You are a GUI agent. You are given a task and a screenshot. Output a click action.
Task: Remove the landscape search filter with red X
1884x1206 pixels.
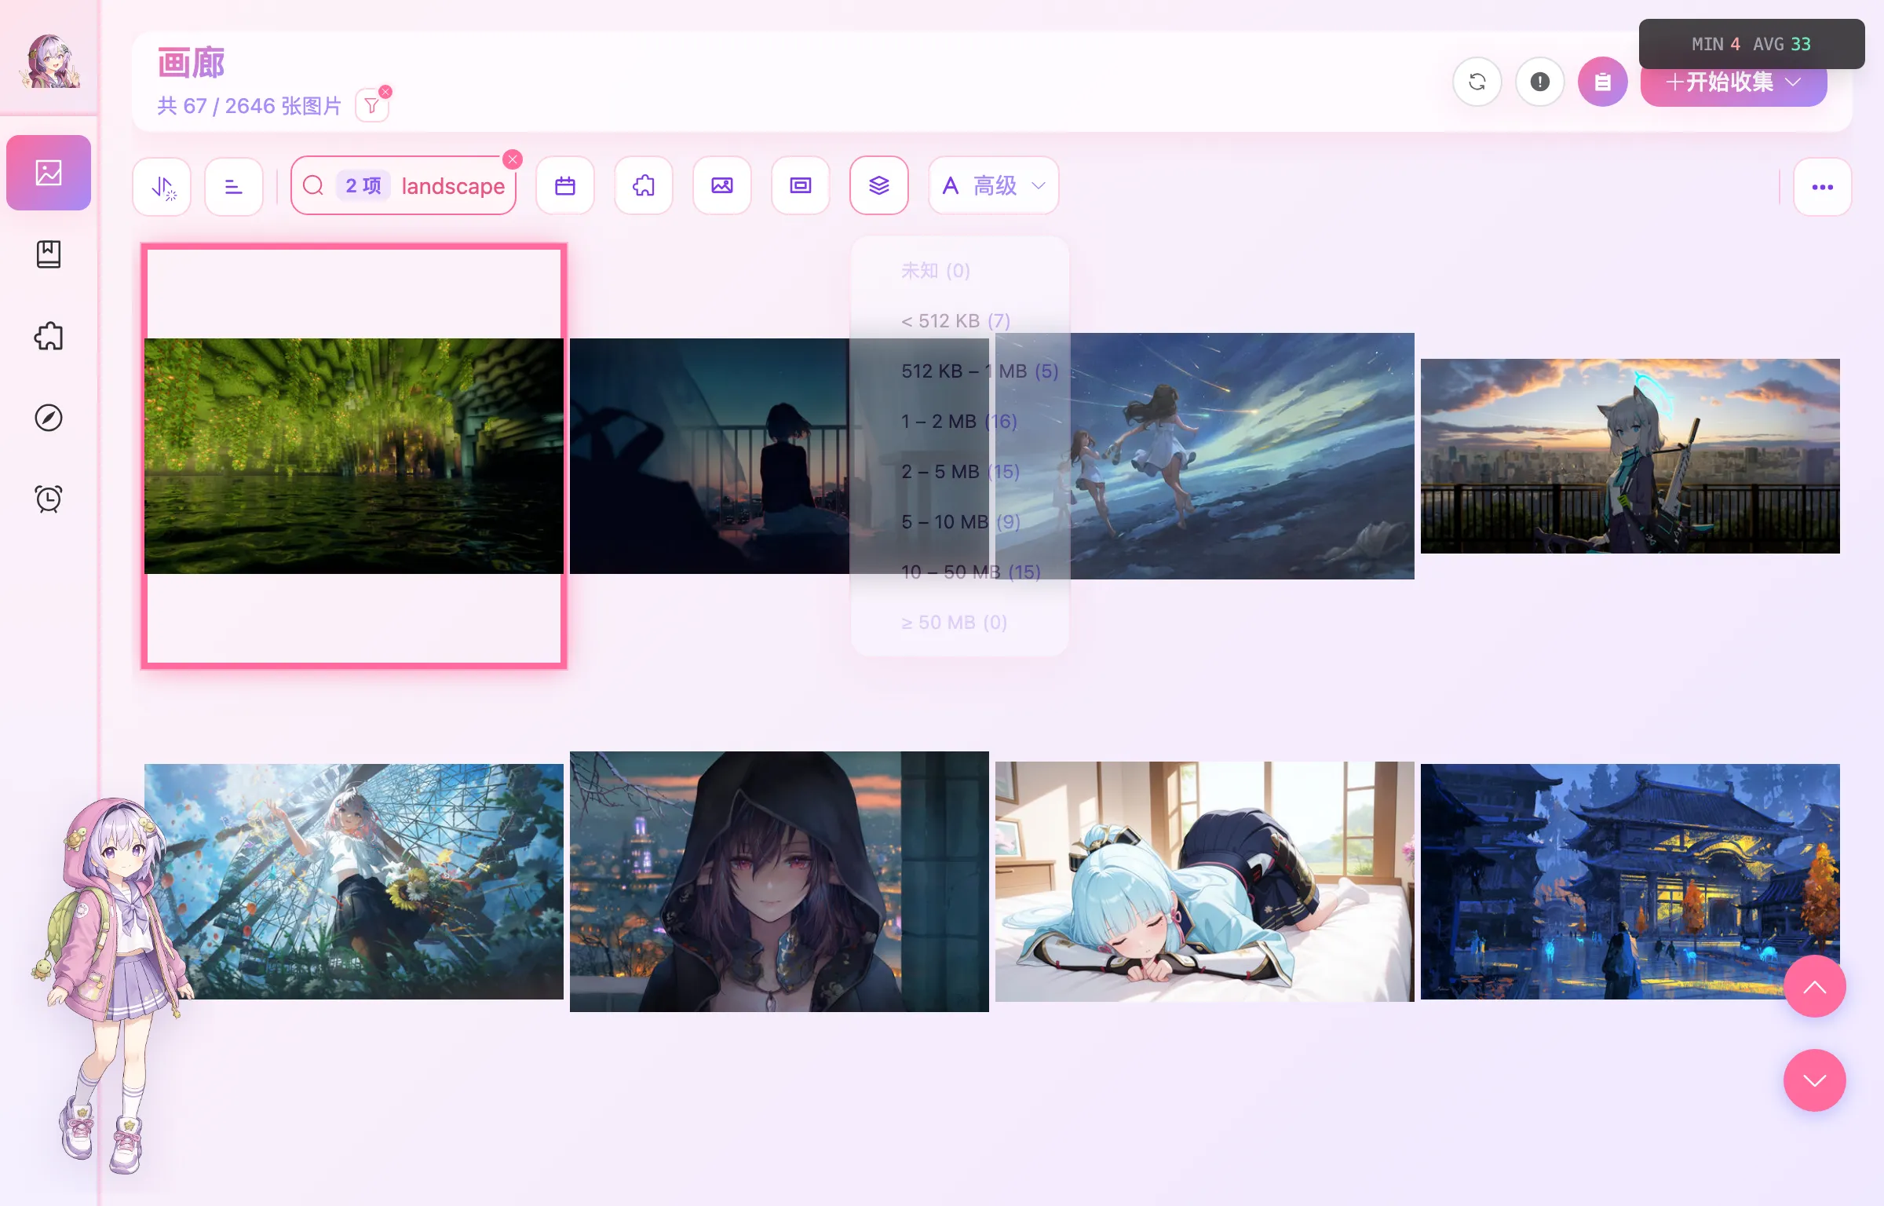click(x=513, y=159)
